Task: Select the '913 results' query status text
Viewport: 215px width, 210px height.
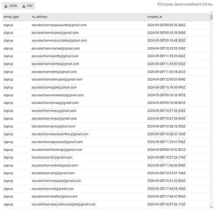Action: (x=185, y=4)
